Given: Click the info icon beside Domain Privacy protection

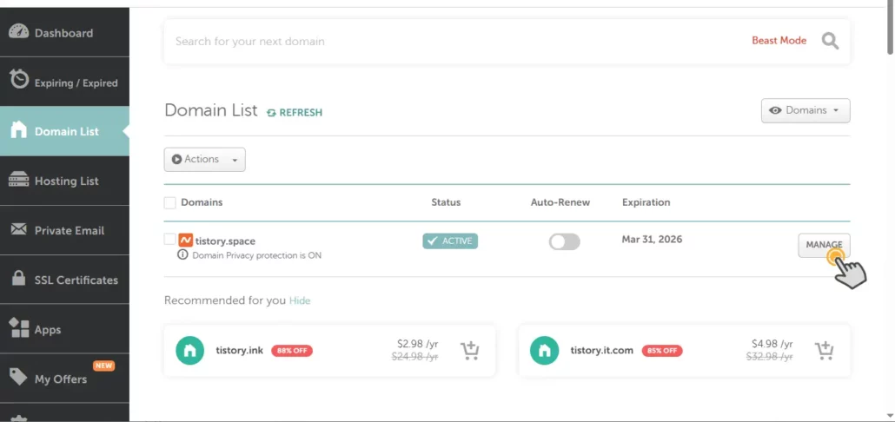Looking at the screenshot, I should click(x=182, y=255).
